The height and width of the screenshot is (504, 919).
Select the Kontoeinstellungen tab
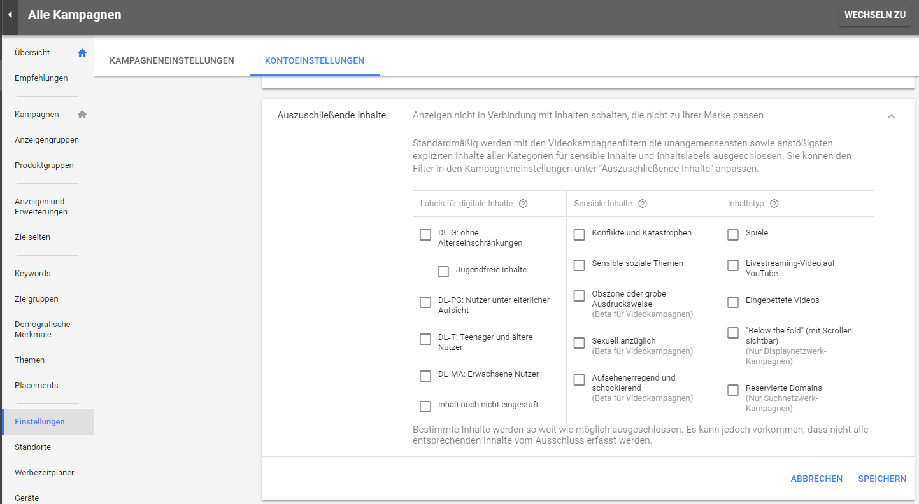click(x=315, y=61)
